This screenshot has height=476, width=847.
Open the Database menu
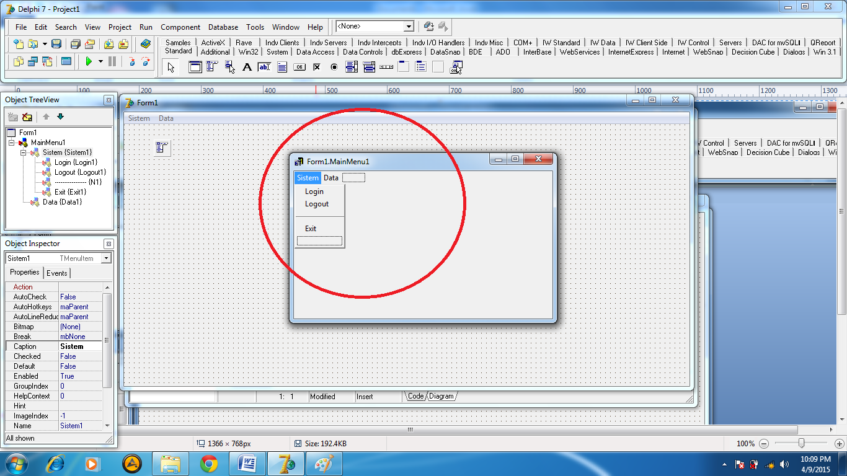pos(223,27)
